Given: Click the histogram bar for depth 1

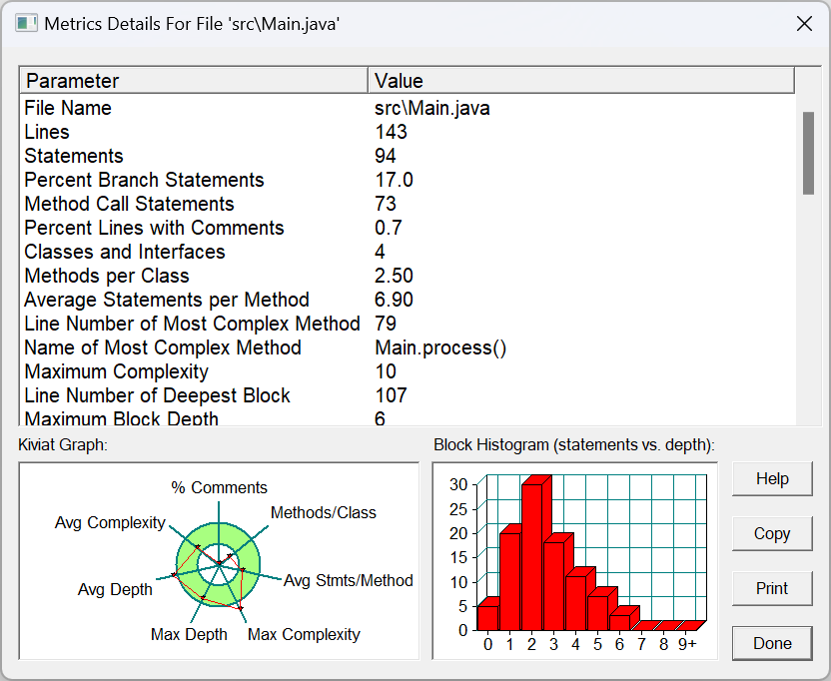Looking at the screenshot, I should pos(509,581).
